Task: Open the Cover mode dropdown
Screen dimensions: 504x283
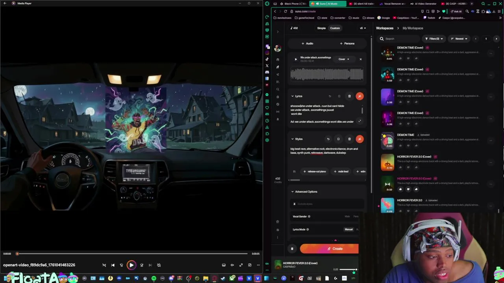Action: pyautogui.click(x=343, y=59)
